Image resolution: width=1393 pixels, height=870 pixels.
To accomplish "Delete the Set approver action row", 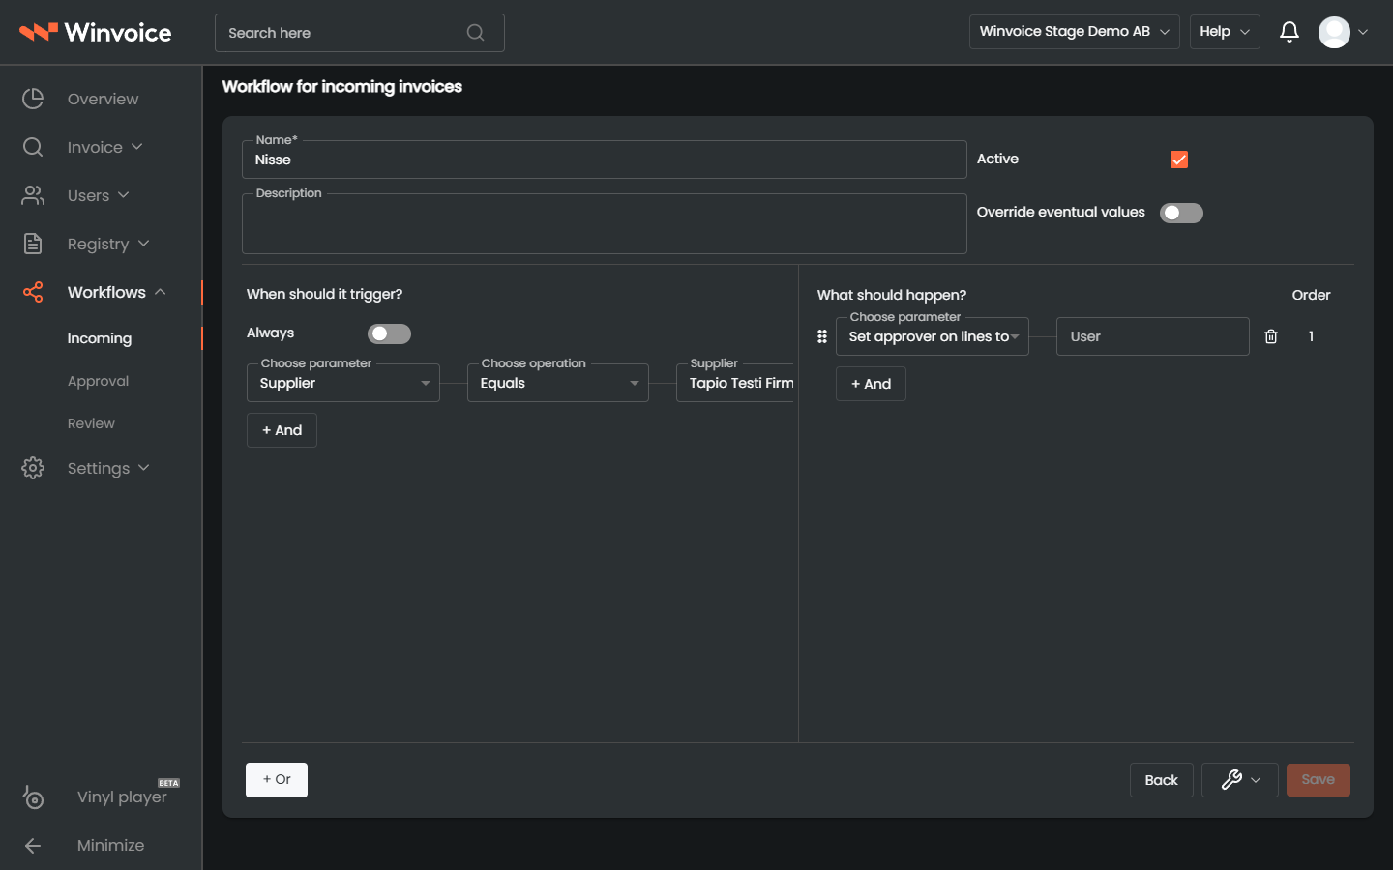I will (1271, 336).
